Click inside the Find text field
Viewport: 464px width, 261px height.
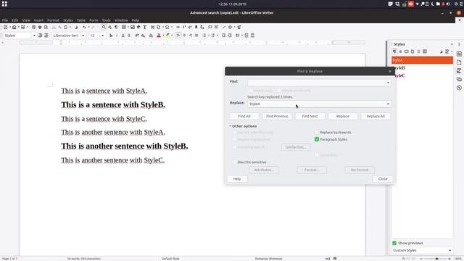[317, 83]
